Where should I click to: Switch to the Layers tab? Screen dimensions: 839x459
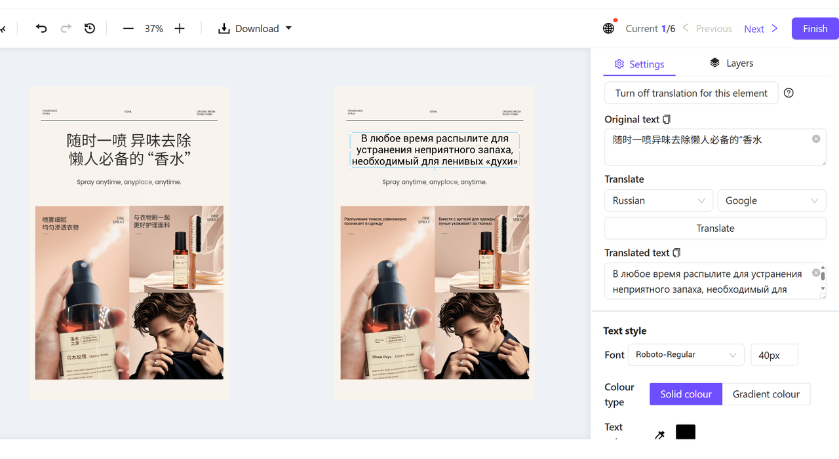coord(732,63)
